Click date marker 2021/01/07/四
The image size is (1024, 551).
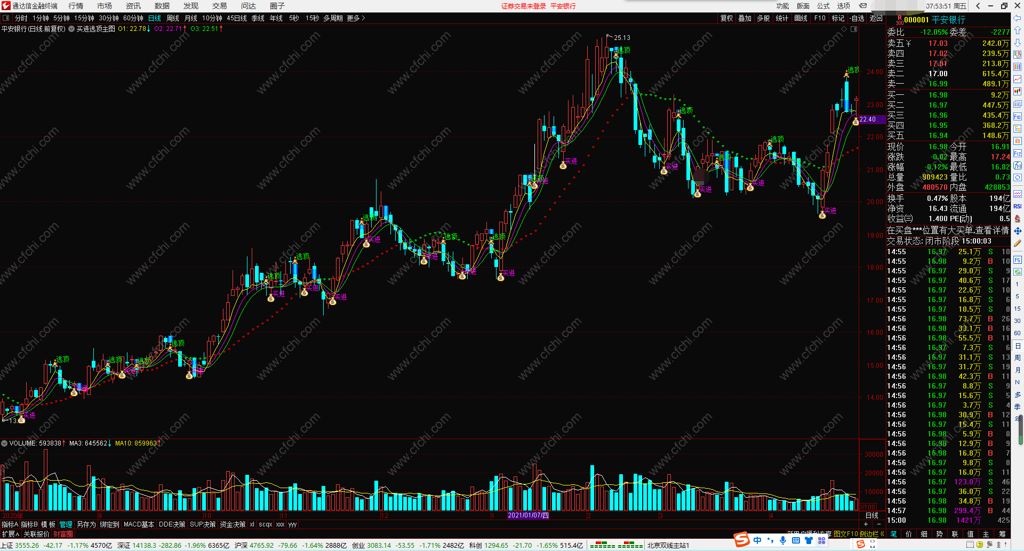pos(528,515)
